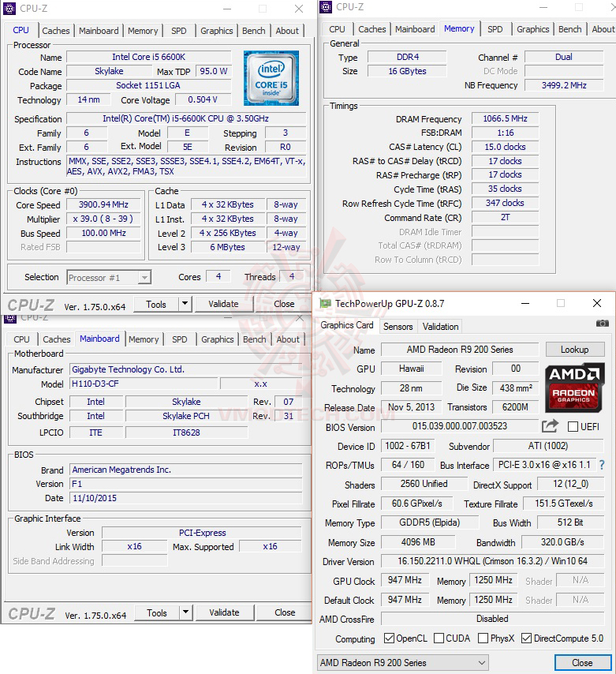The height and width of the screenshot is (674, 616).
Task: Toggle the UEFI checkbox in GPU-Z
Action: [573, 426]
